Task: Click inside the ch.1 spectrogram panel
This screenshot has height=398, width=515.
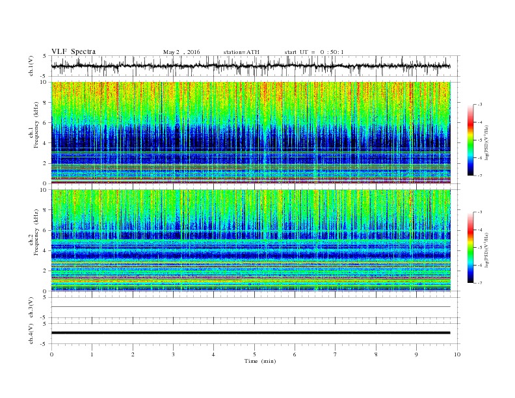Action: pyautogui.click(x=250, y=133)
